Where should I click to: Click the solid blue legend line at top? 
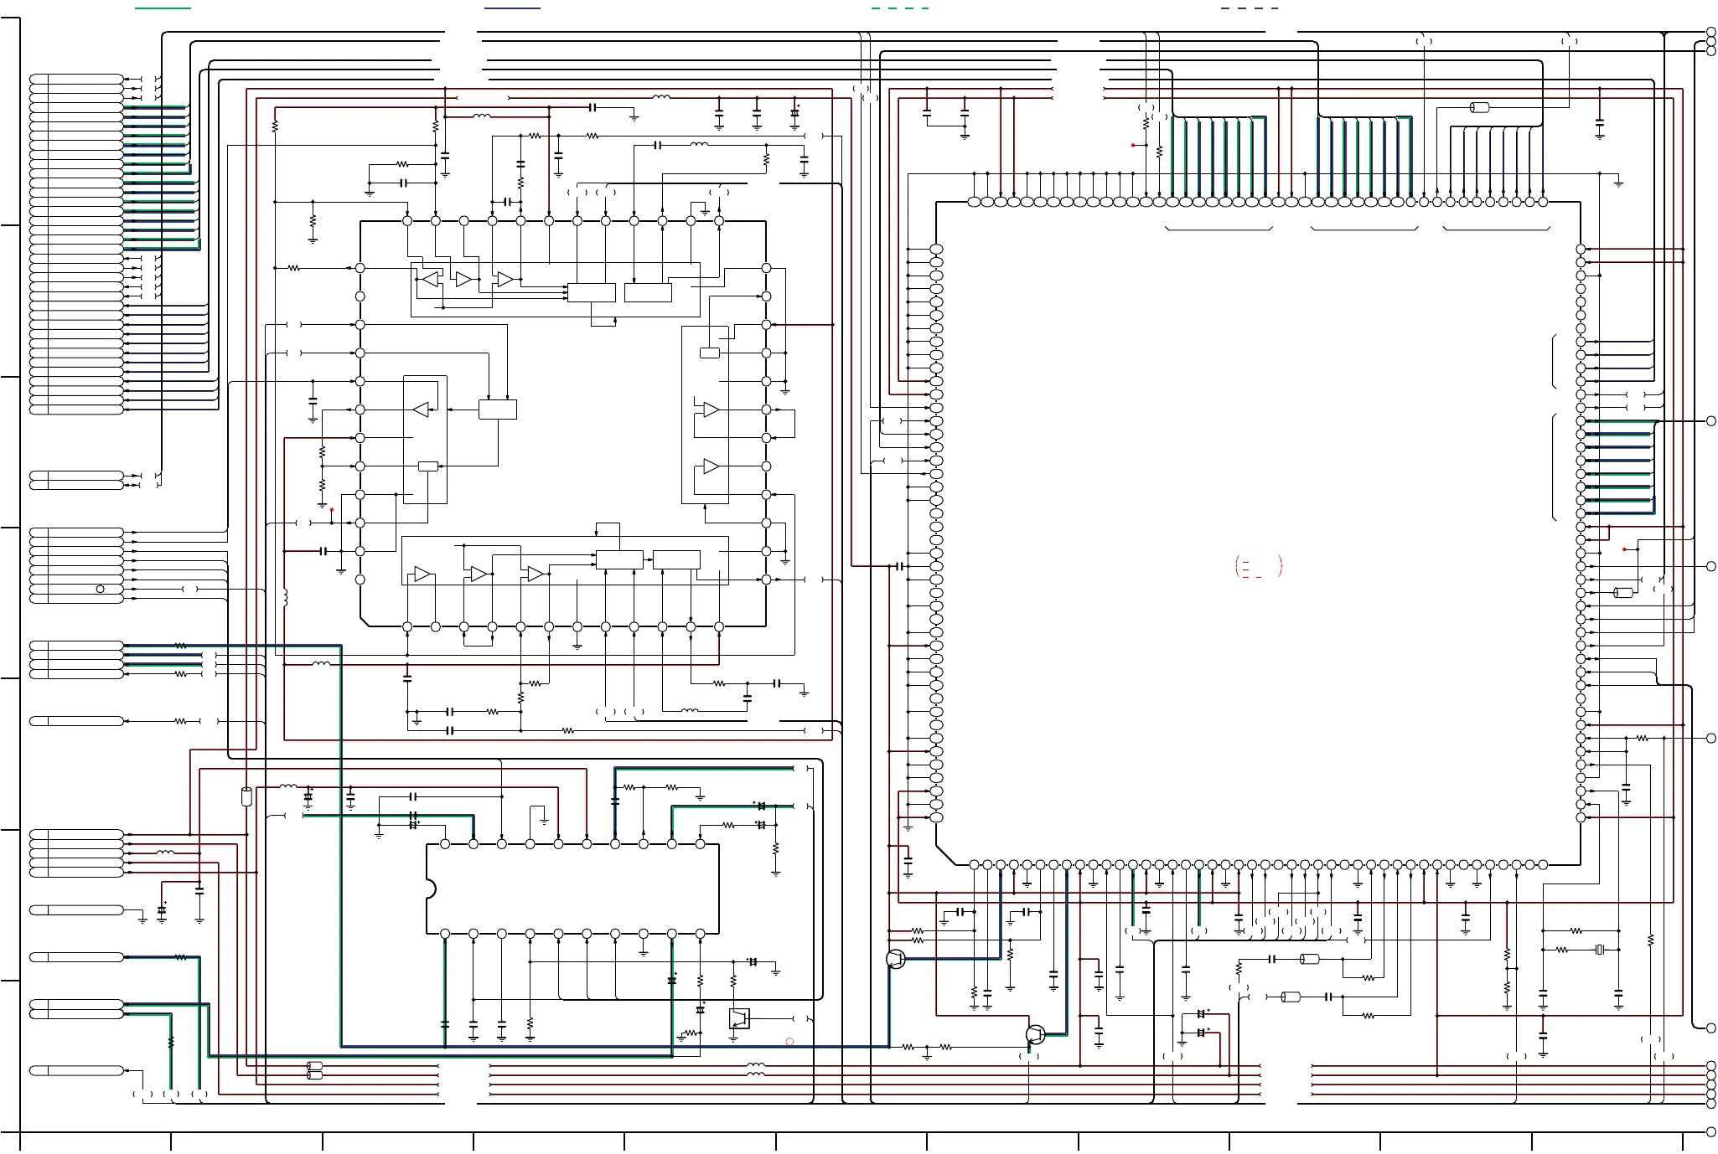[x=512, y=8]
